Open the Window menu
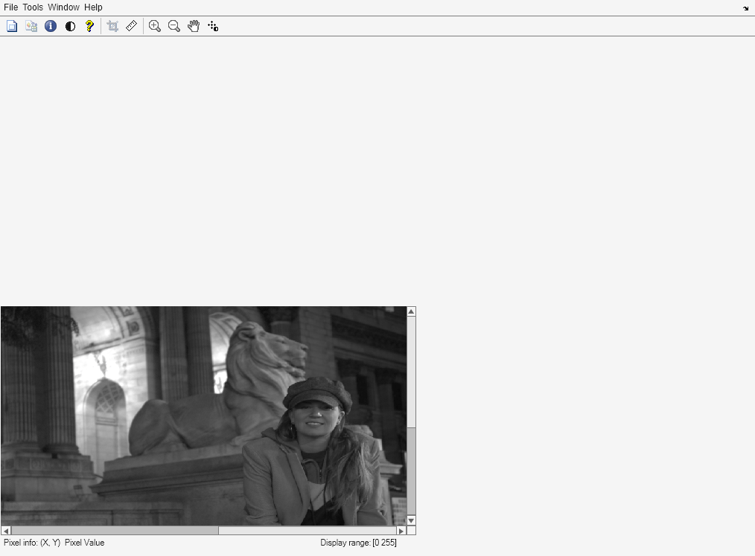This screenshot has height=556, width=755. [x=63, y=7]
